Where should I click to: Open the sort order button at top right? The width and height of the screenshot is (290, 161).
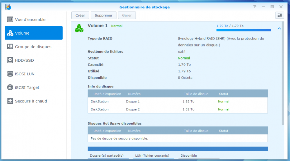coord(279,15)
